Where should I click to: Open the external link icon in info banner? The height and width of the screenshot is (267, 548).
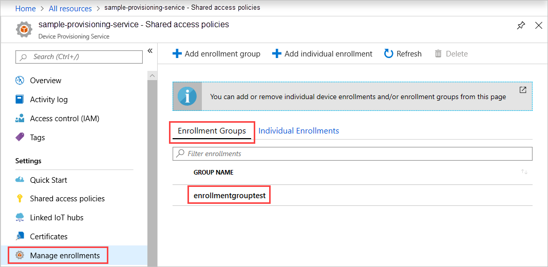[523, 89]
